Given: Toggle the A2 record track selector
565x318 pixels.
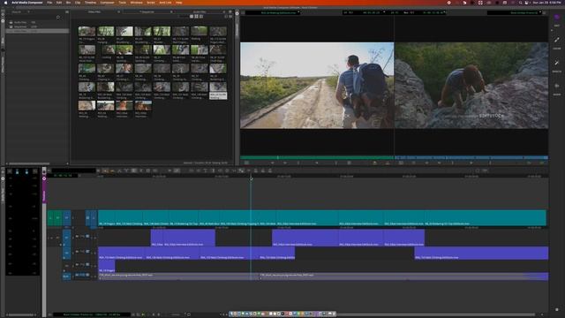Looking at the screenshot, I should pos(67,253).
